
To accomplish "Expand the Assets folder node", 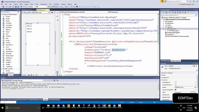I will [164, 25].
